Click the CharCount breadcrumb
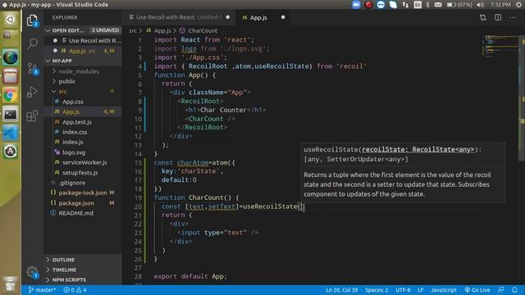 203,30
